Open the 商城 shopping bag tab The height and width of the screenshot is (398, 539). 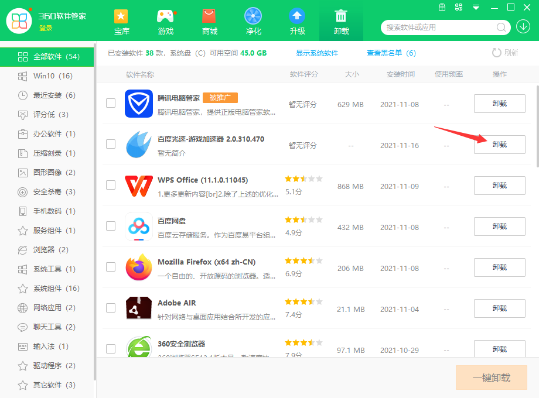tap(209, 22)
